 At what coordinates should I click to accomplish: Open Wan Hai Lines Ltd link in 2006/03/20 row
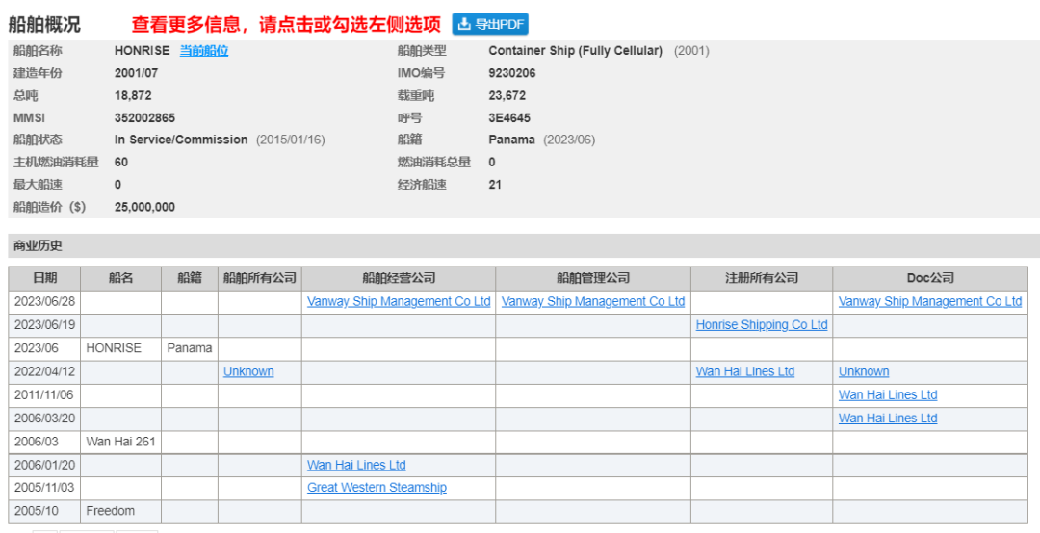coord(888,419)
